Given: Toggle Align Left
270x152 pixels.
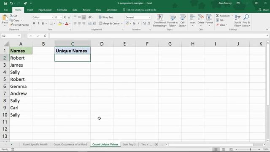Looking at the screenshot, I should 75,24.
